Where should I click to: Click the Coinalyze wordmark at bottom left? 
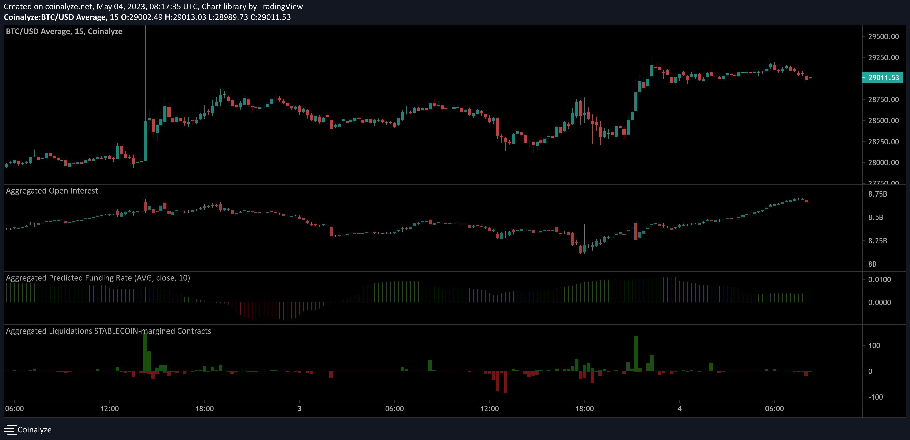tap(35, 430)
